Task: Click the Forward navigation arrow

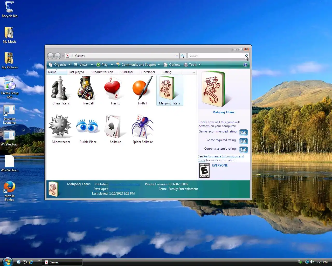Action: 58,56
